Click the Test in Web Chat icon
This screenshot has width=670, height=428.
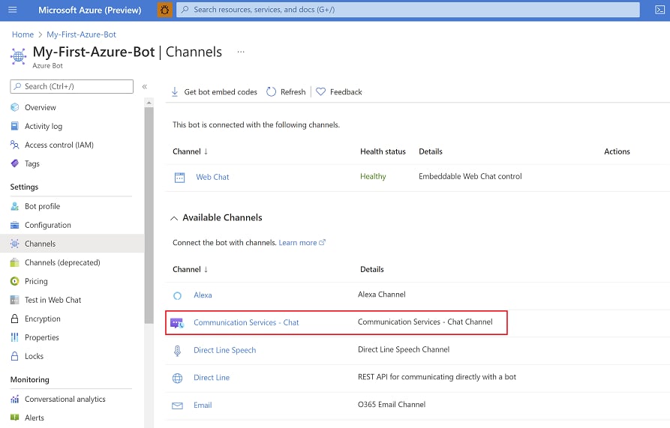(14, 300)
